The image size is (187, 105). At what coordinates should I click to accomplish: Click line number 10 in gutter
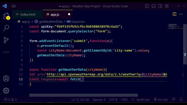pos(21,70)
